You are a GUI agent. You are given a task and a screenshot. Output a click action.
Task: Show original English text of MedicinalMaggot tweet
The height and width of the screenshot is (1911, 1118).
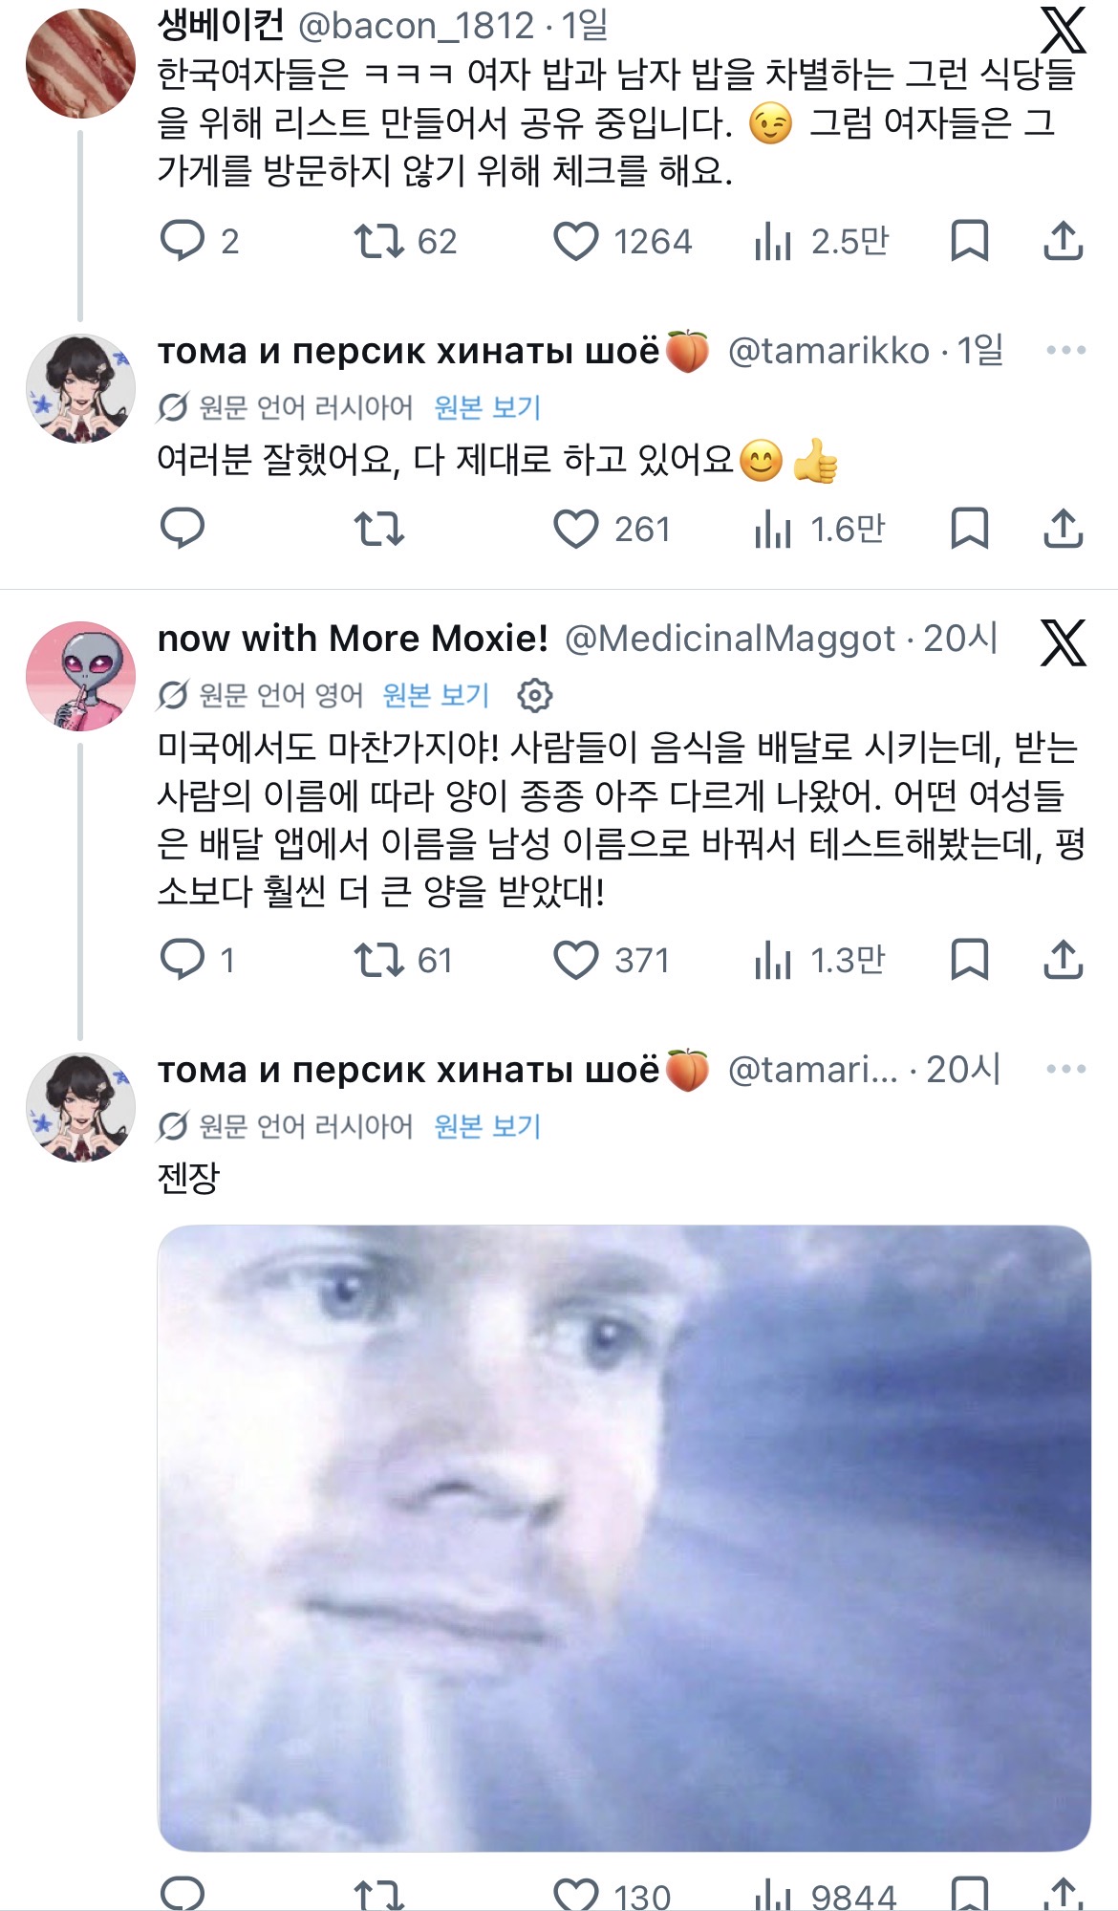coord(436,695)
